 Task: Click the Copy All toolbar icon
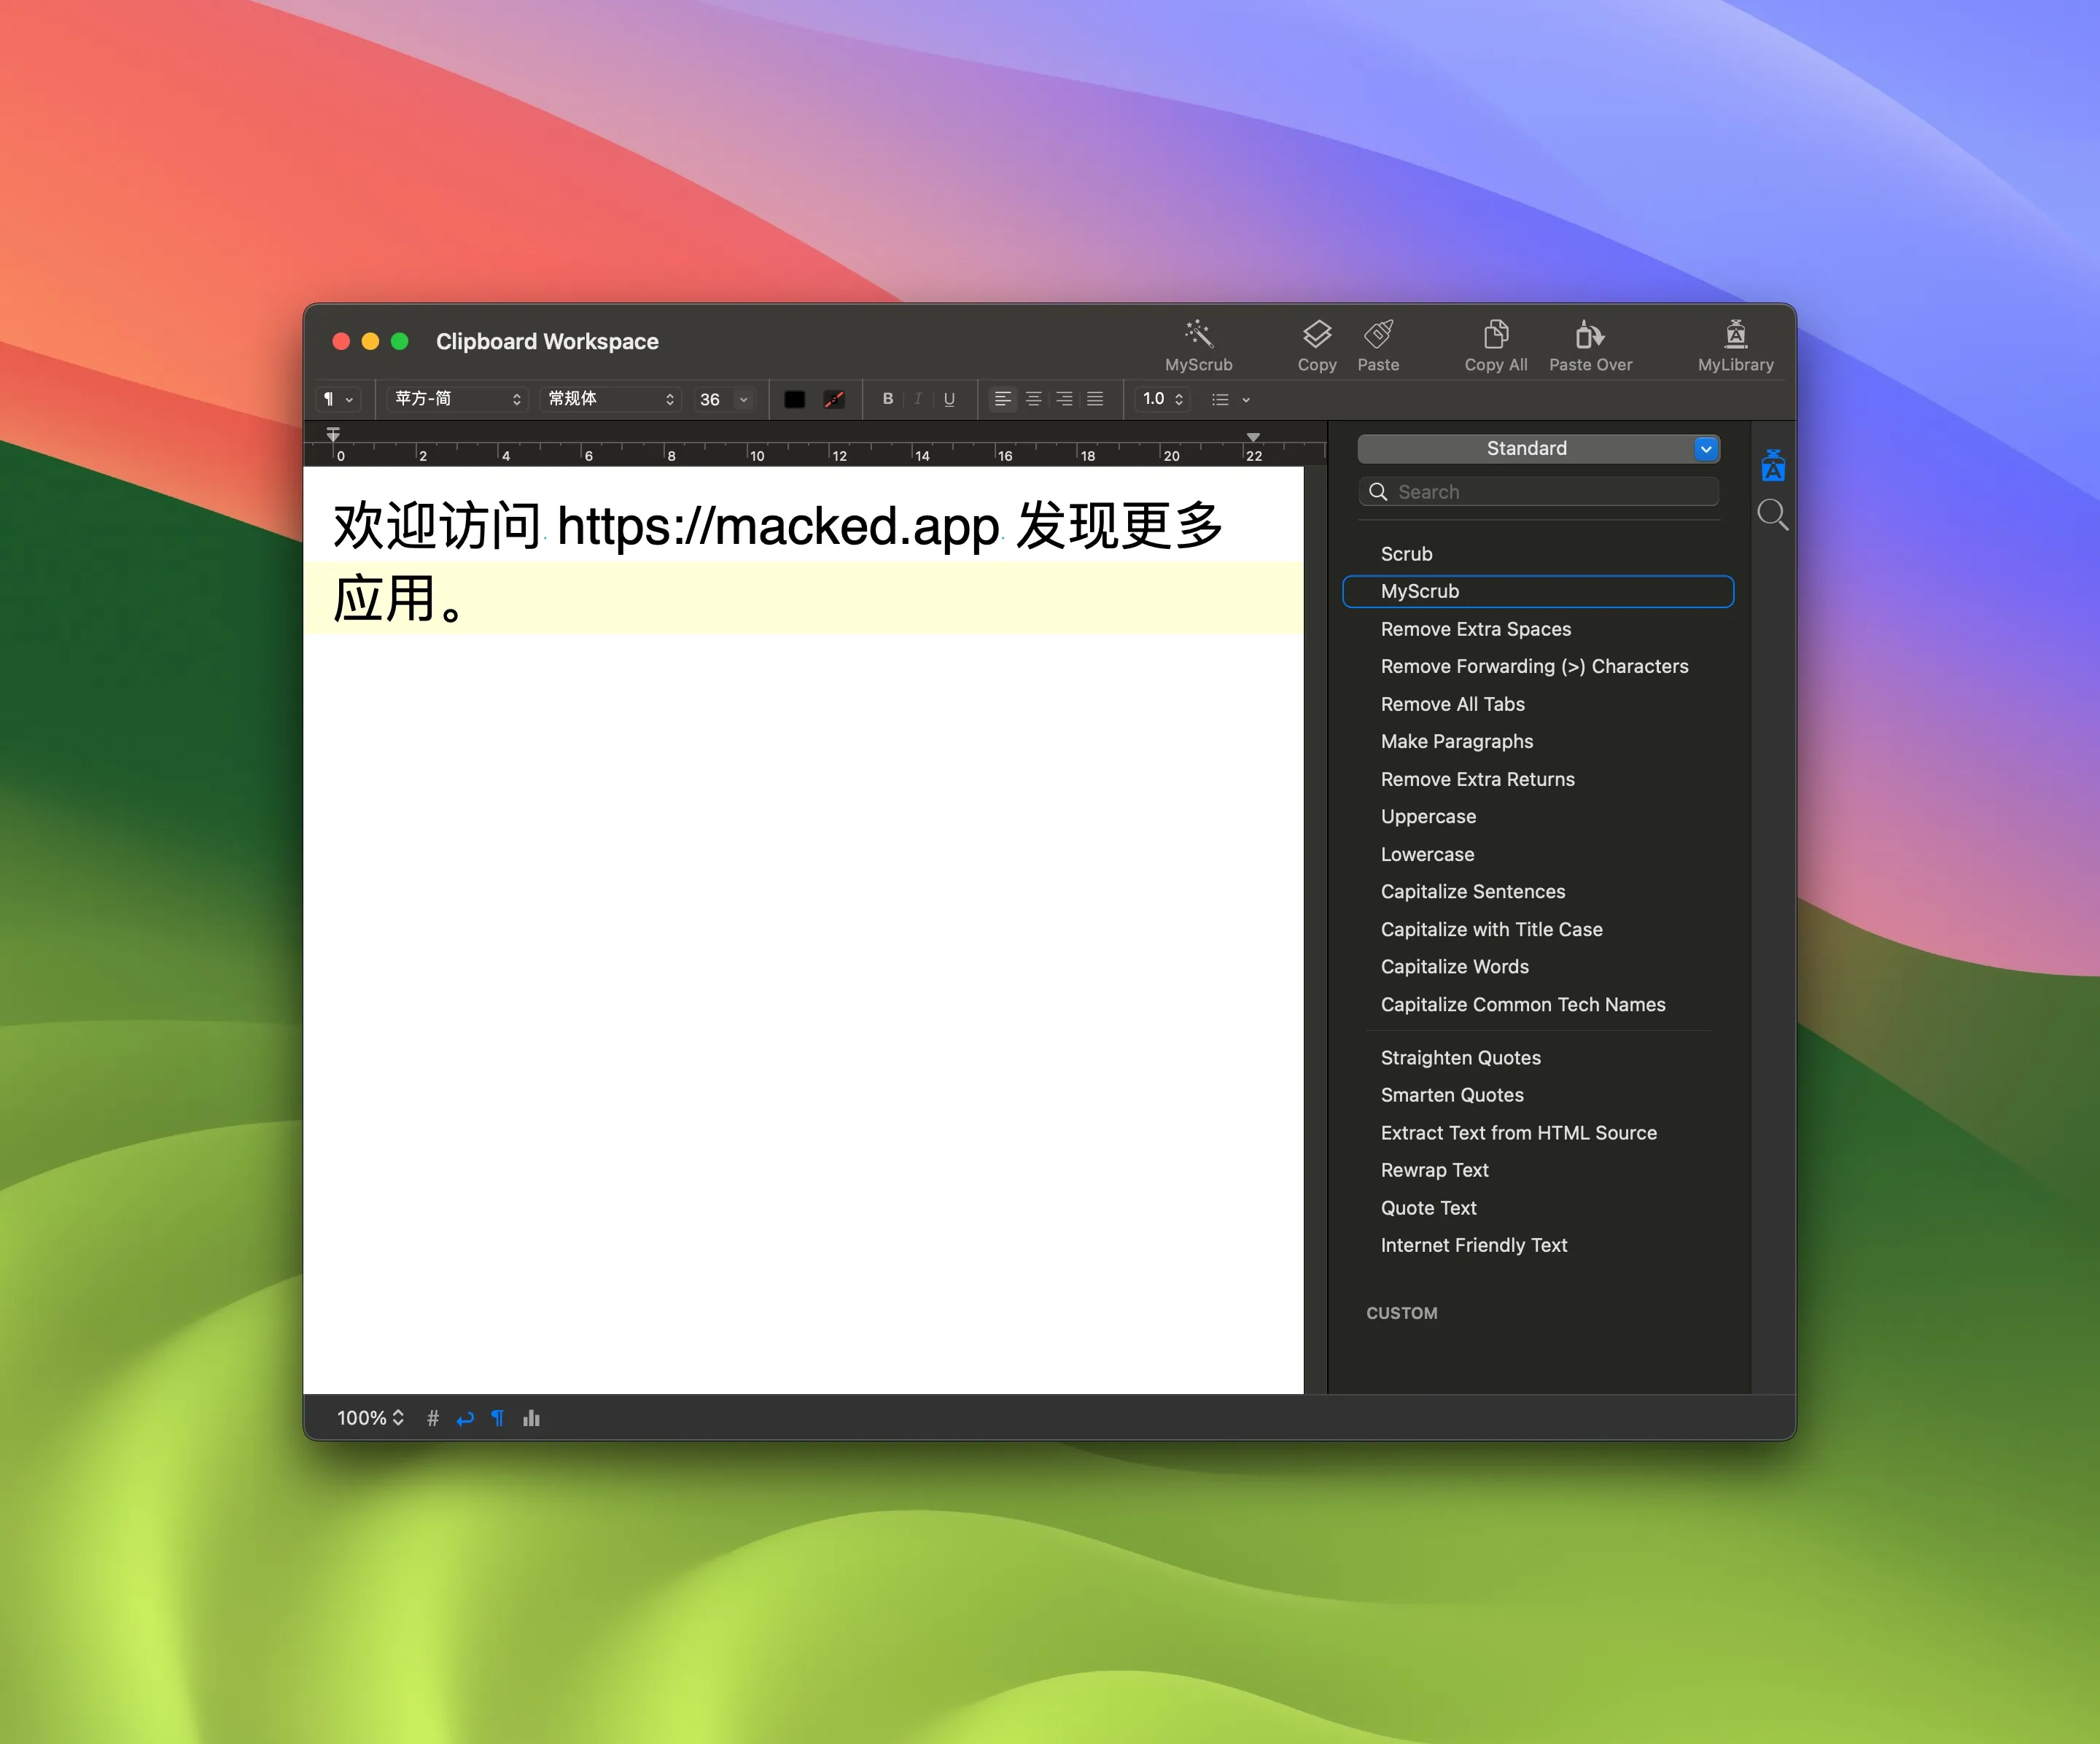pyautogui.click(x=1496, y=334)
